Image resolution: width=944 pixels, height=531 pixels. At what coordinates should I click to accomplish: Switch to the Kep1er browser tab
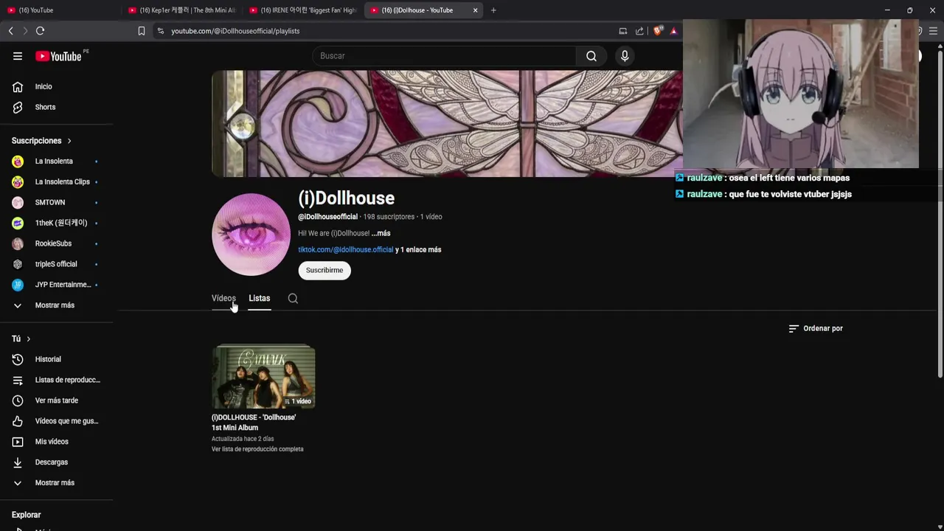coord(181,10)
